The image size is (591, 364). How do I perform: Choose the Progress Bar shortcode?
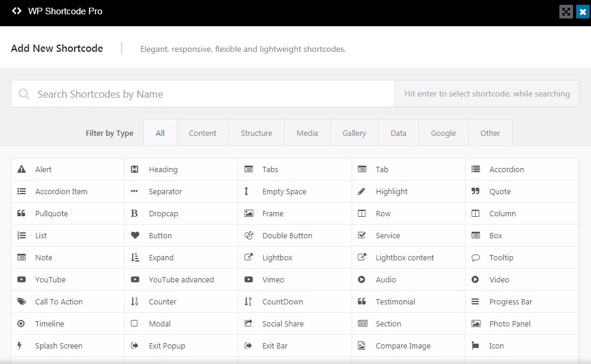point(510,301)
